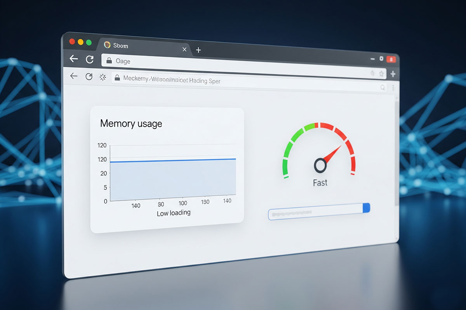The width and height of the screenshot is (466, 310).
Task: Go back using the dark toolbar's arrow
Action: pos(73,59)
